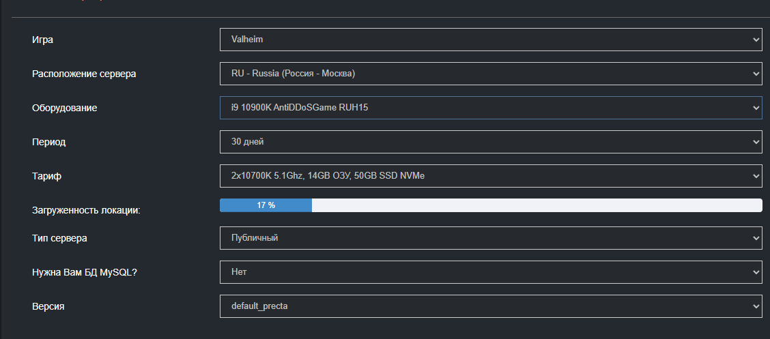Screen dimensions: 770x339
Task: Click the blue 17 % load bar segment
Action: (x=266, y=205)
